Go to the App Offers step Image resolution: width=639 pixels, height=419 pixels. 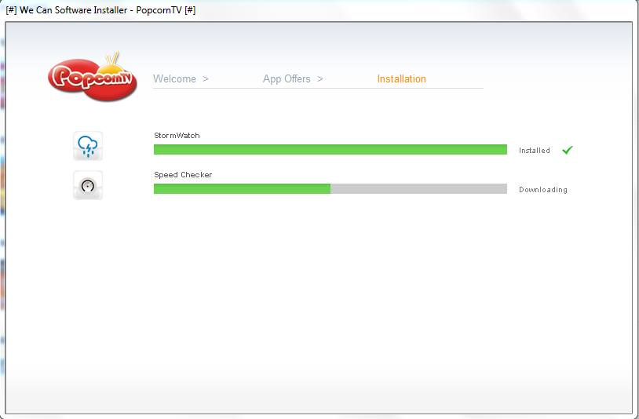(287, 78)
